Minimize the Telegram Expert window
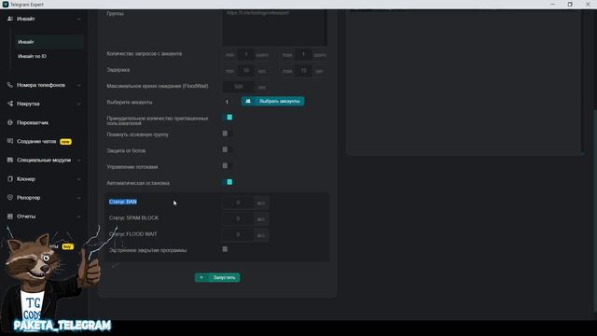The height and width of the screenshot is (336, 597). [552, 4]
